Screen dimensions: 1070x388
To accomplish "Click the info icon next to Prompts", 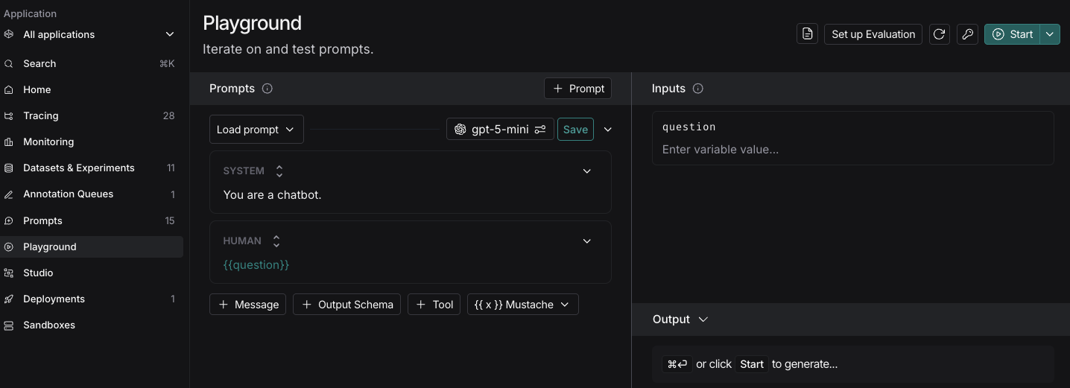I will point(267,89).
